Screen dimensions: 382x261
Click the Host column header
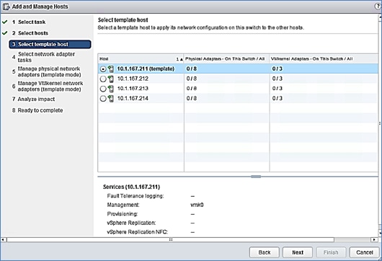point(141,59)
